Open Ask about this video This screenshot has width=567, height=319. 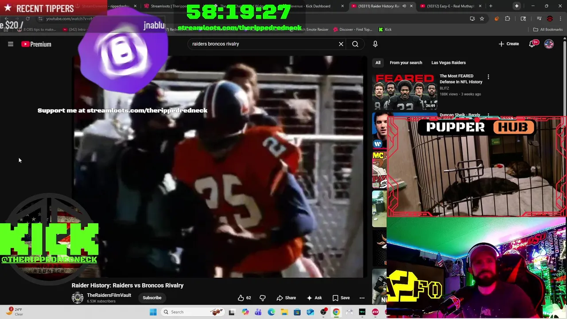tap(314, 298)
